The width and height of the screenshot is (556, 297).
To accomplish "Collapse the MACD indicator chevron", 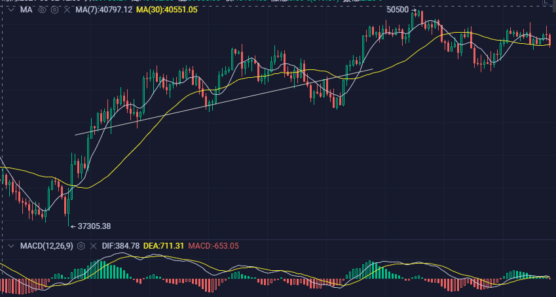I will pyautogui.click(x=11, y=246).
